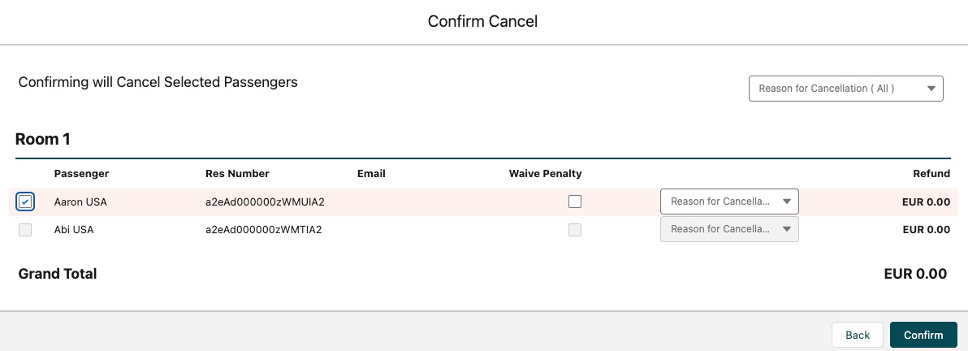Select the Abi USA passenger name
Viewport: 968px width, 351px height.
click(x=74, y=230)
